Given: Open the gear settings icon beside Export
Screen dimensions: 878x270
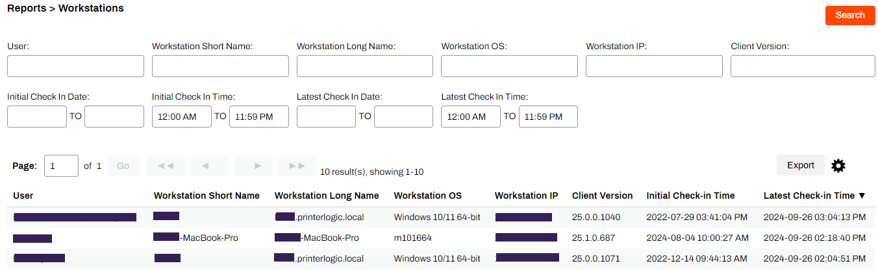Looking at the screenshot, I should (838, 166).
